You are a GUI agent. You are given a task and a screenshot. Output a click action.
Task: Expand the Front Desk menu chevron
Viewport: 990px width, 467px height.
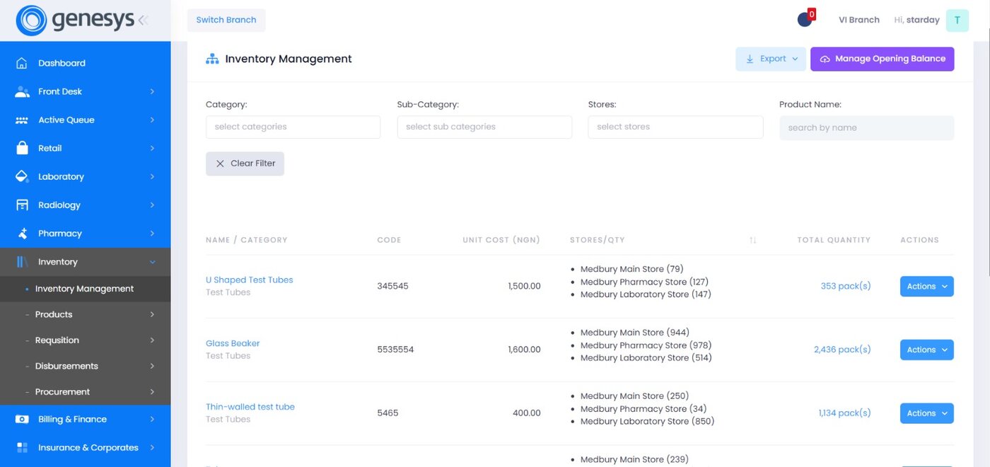(152, 91)
